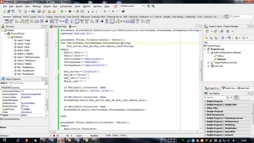Click the code editor horizontal scrollbar thumb
The image size is (254, 143).
[54, 131]
